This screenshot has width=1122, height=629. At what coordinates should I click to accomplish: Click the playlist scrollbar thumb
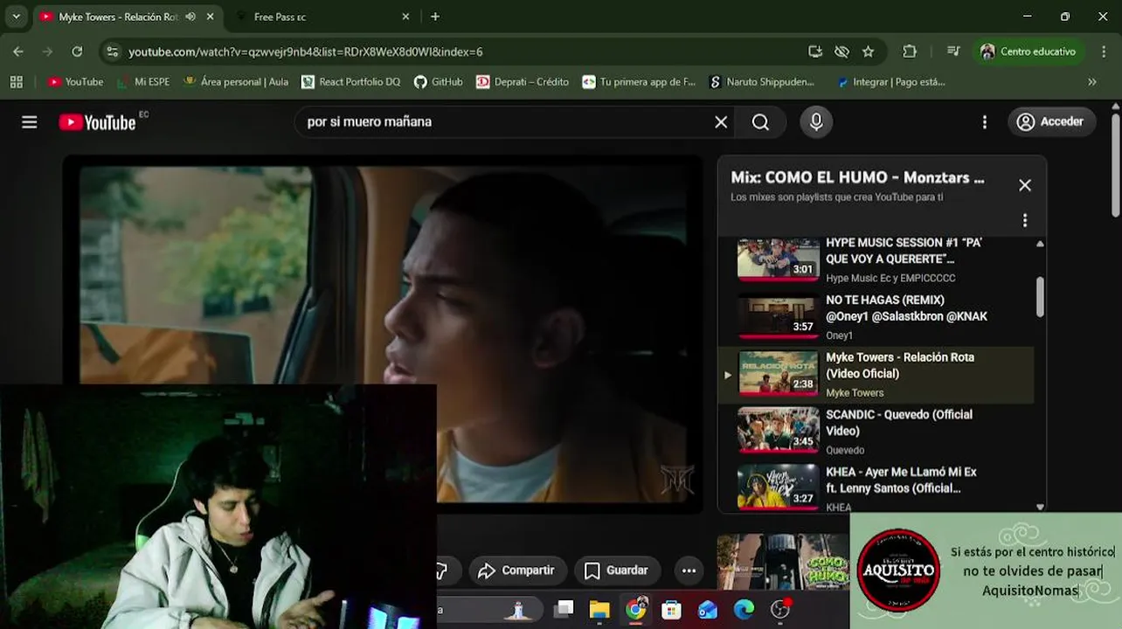[1040, 297]
